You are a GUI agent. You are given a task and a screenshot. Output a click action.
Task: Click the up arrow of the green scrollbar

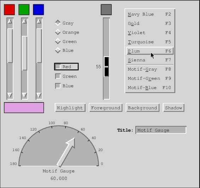[24, 21]
